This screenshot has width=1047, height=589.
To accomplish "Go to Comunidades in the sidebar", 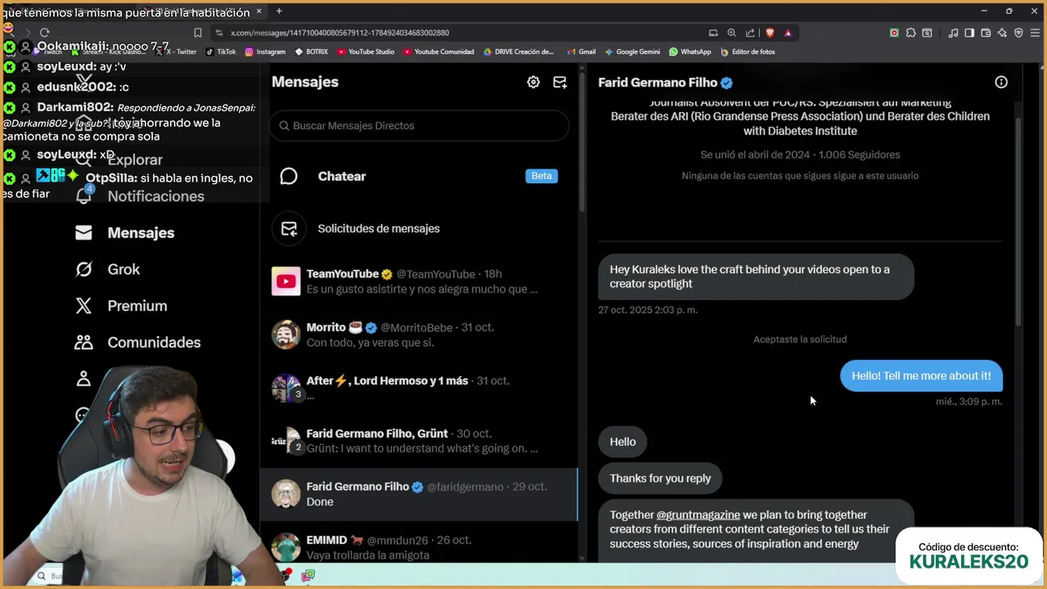I will [154, 342].
